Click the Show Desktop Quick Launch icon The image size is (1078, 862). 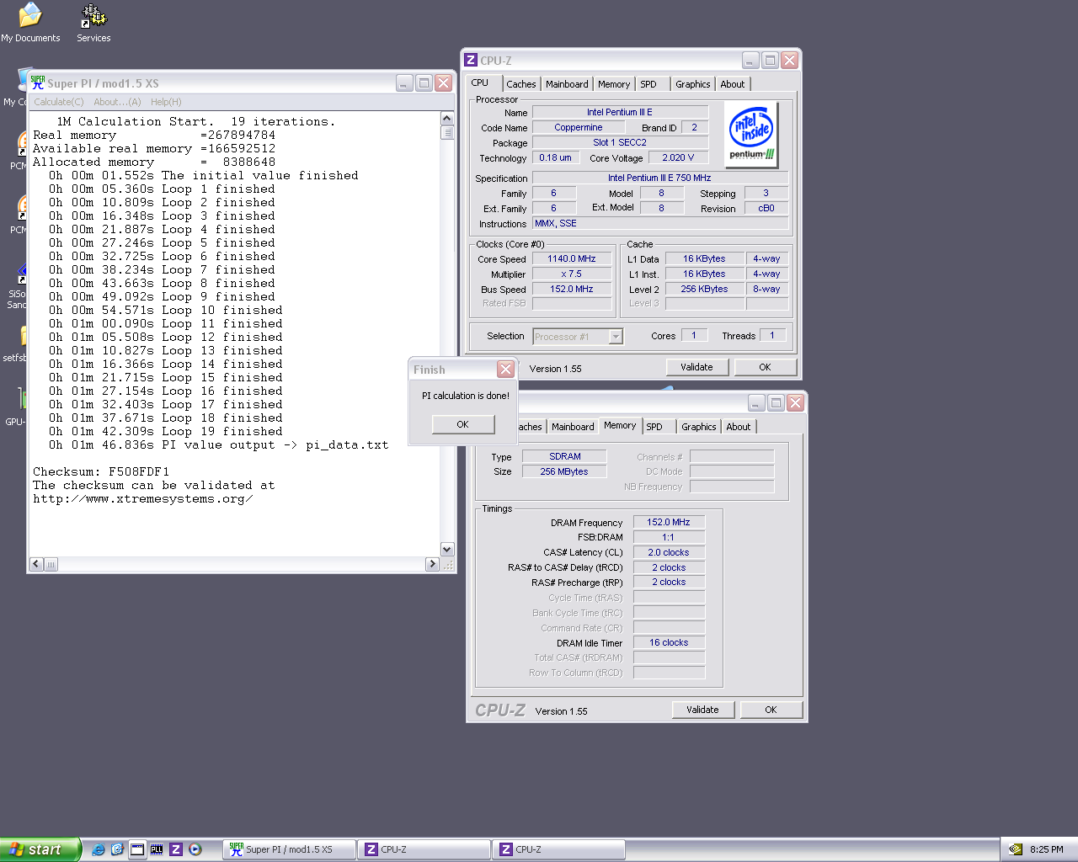(137, 849)
